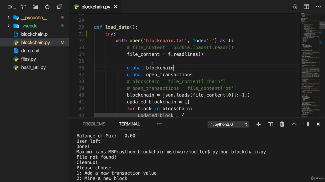Click line number 40 in the gutter
325x182 pixels.
81,95
